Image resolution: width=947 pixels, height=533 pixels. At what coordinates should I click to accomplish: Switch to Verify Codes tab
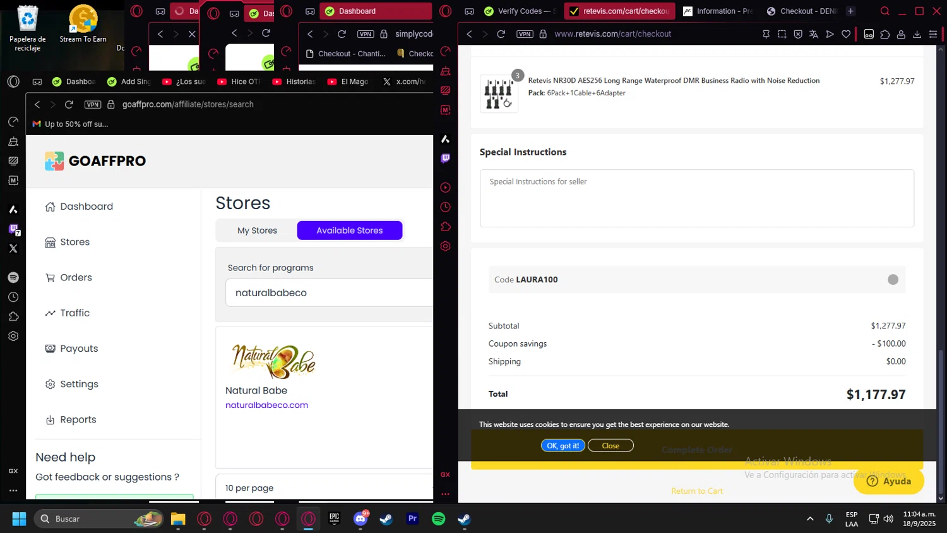pyautogui.click(x=520, y=11)
